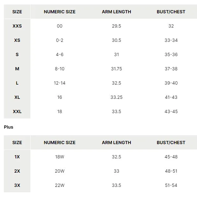197x197 pixels.
Task: Click ARM LENGTH header in first table
Action: point(117,12)
